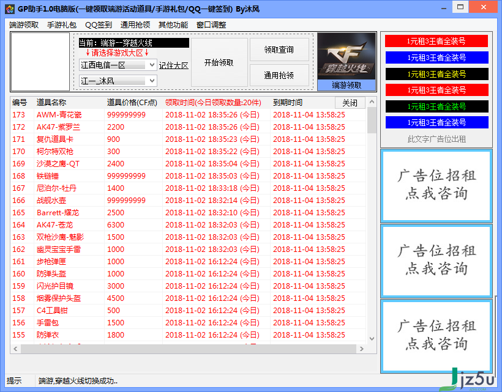Select the Barrett-耀龙 row
Image resolution: width=502 pixels, height=392 pixels.
point(189,213)
